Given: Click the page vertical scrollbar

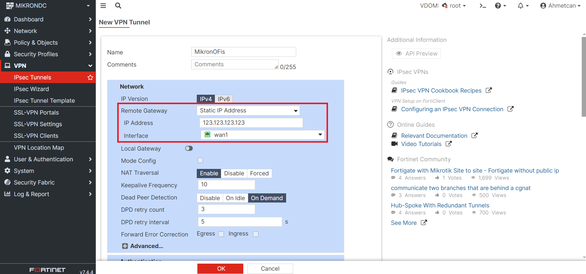Looking at the screenshot, I should pyautogui.click(x=584, y=76).
